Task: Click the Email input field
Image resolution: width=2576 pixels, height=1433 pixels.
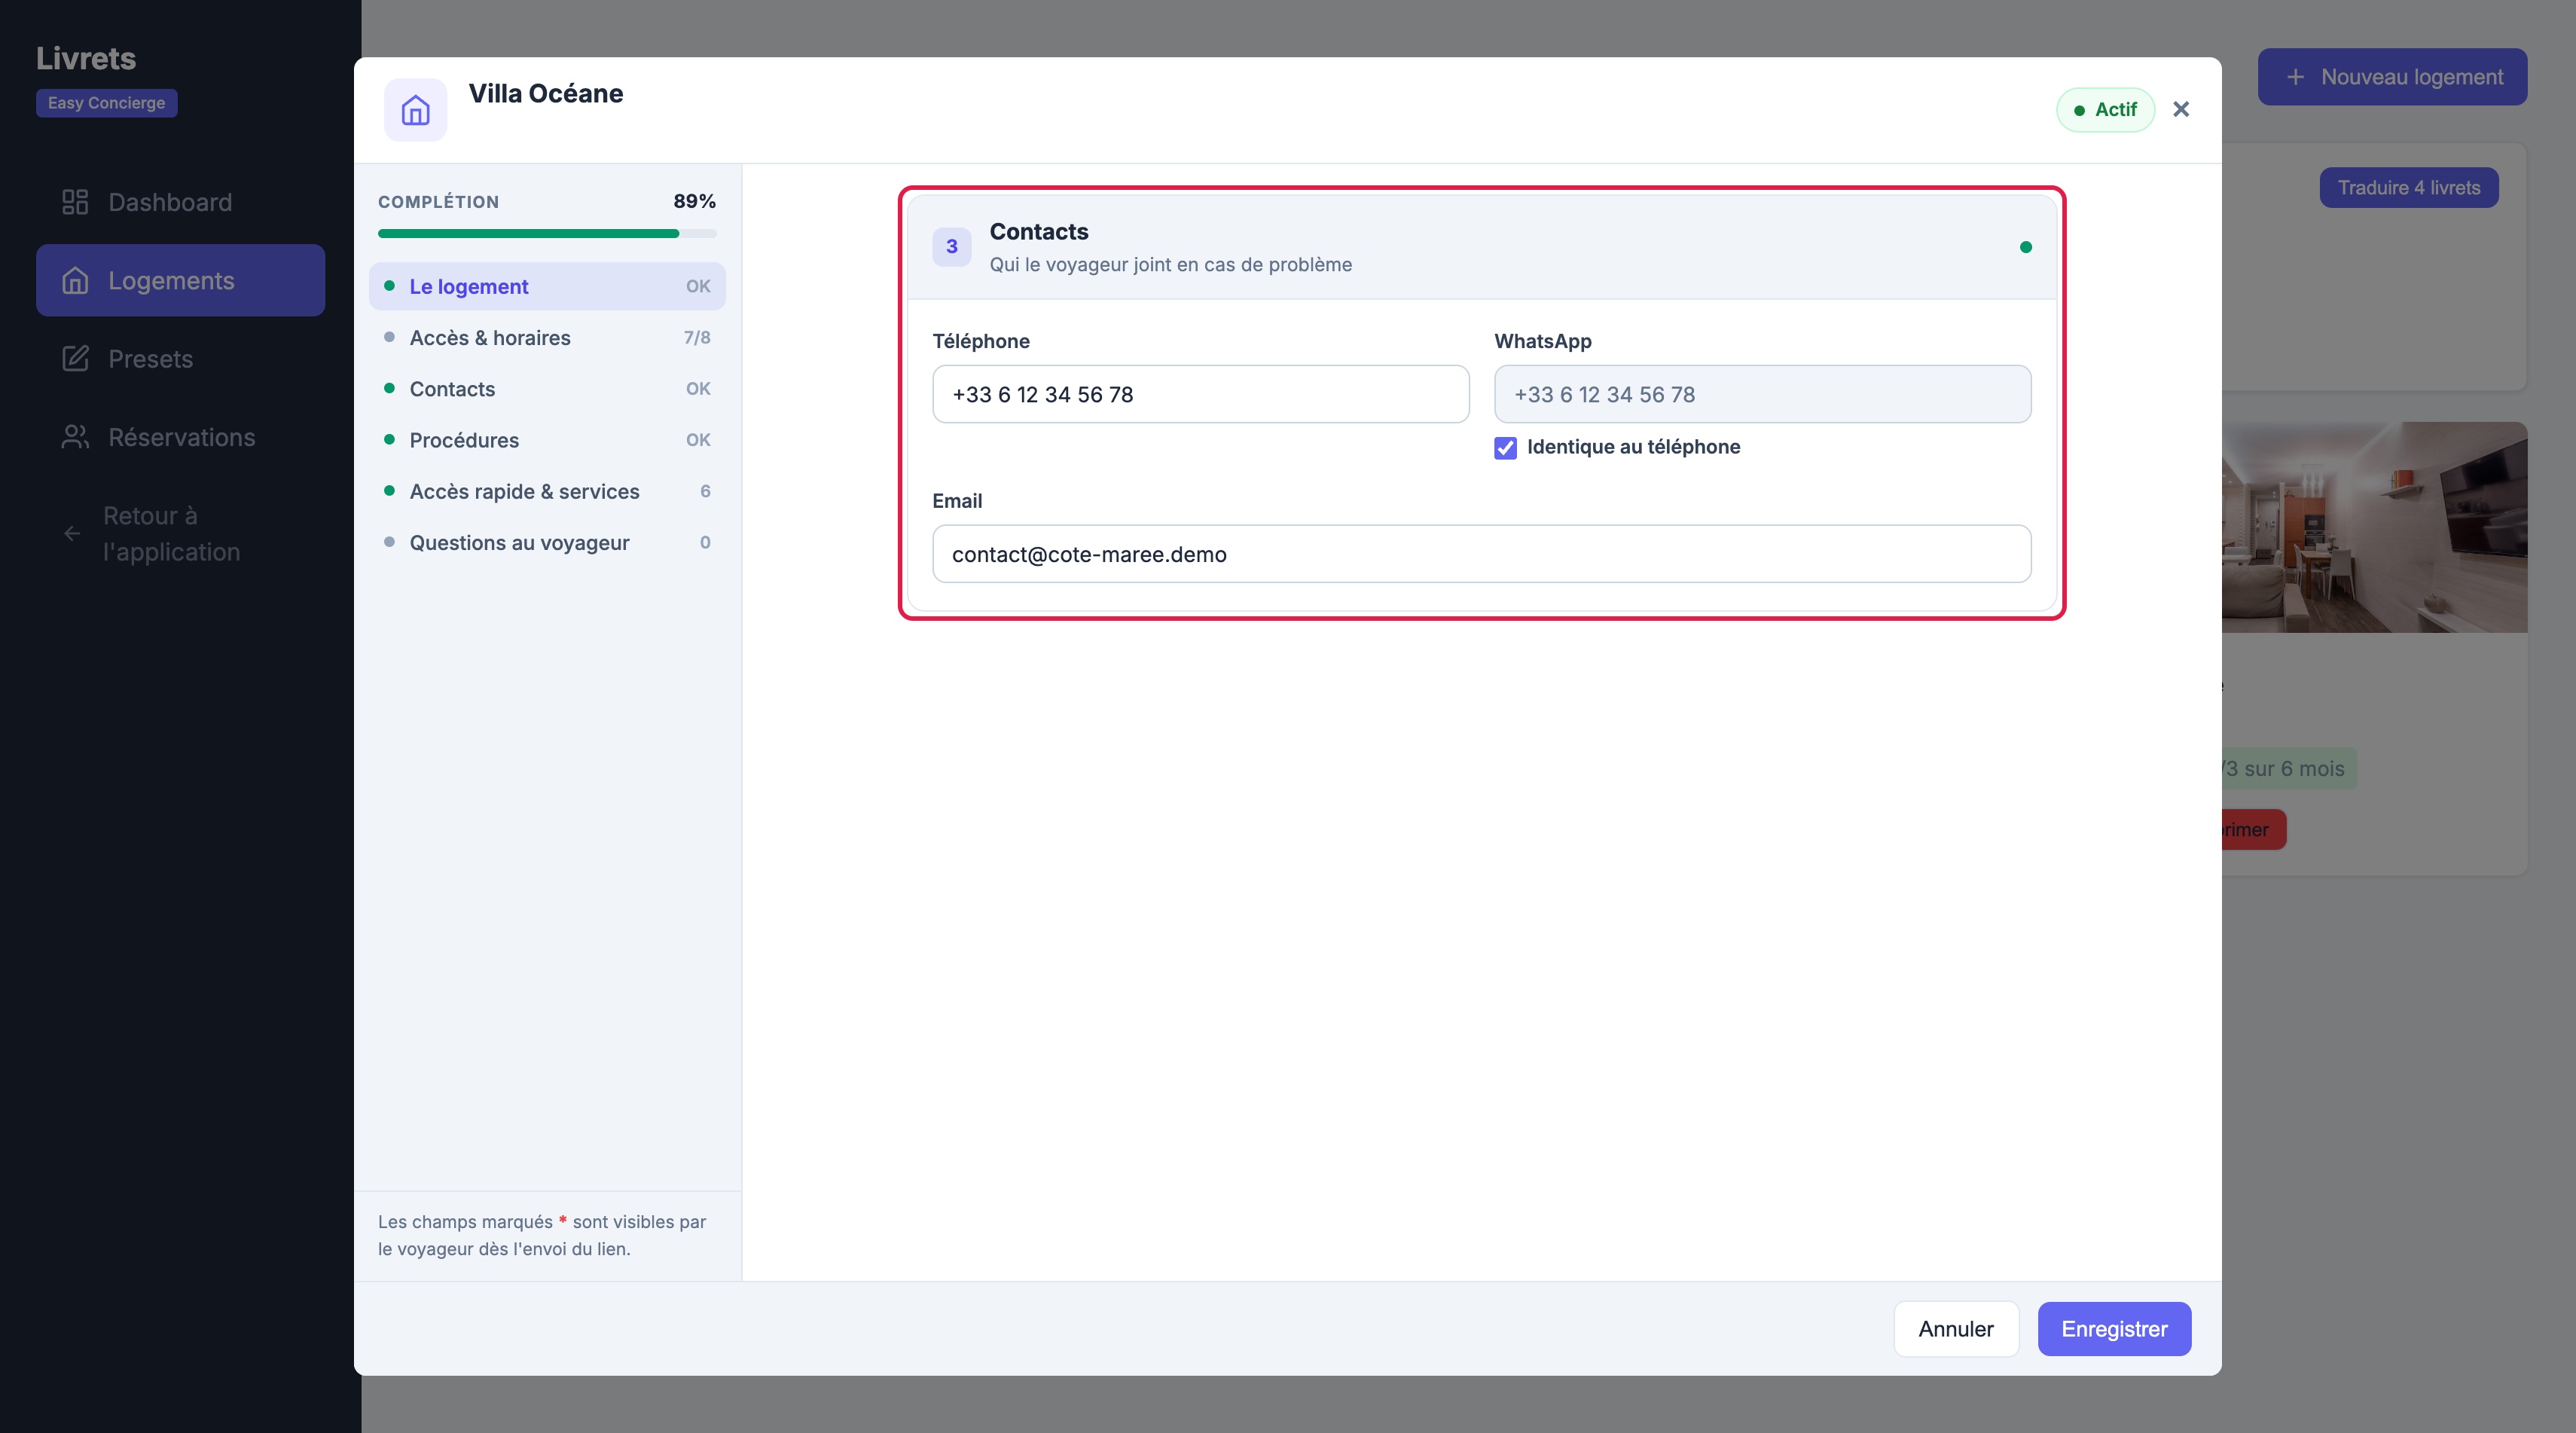Action: 1481,554
